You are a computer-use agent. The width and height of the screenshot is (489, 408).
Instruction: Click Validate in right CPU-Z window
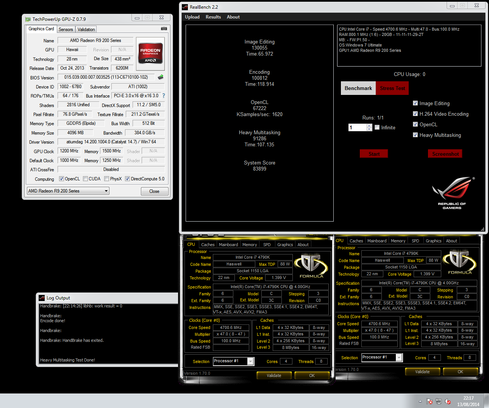(422, 372)
